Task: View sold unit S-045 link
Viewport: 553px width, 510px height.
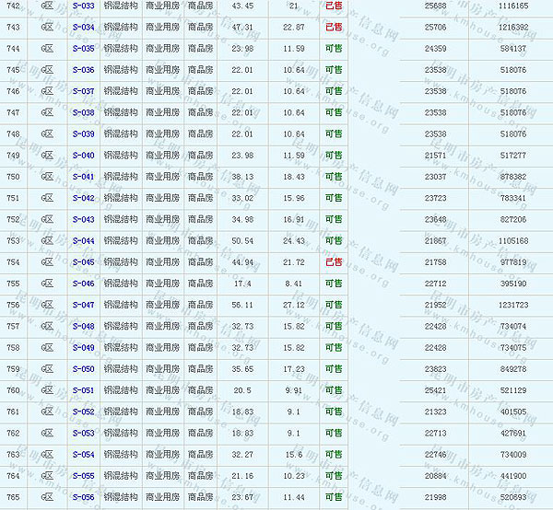Action: pos(83,262)
